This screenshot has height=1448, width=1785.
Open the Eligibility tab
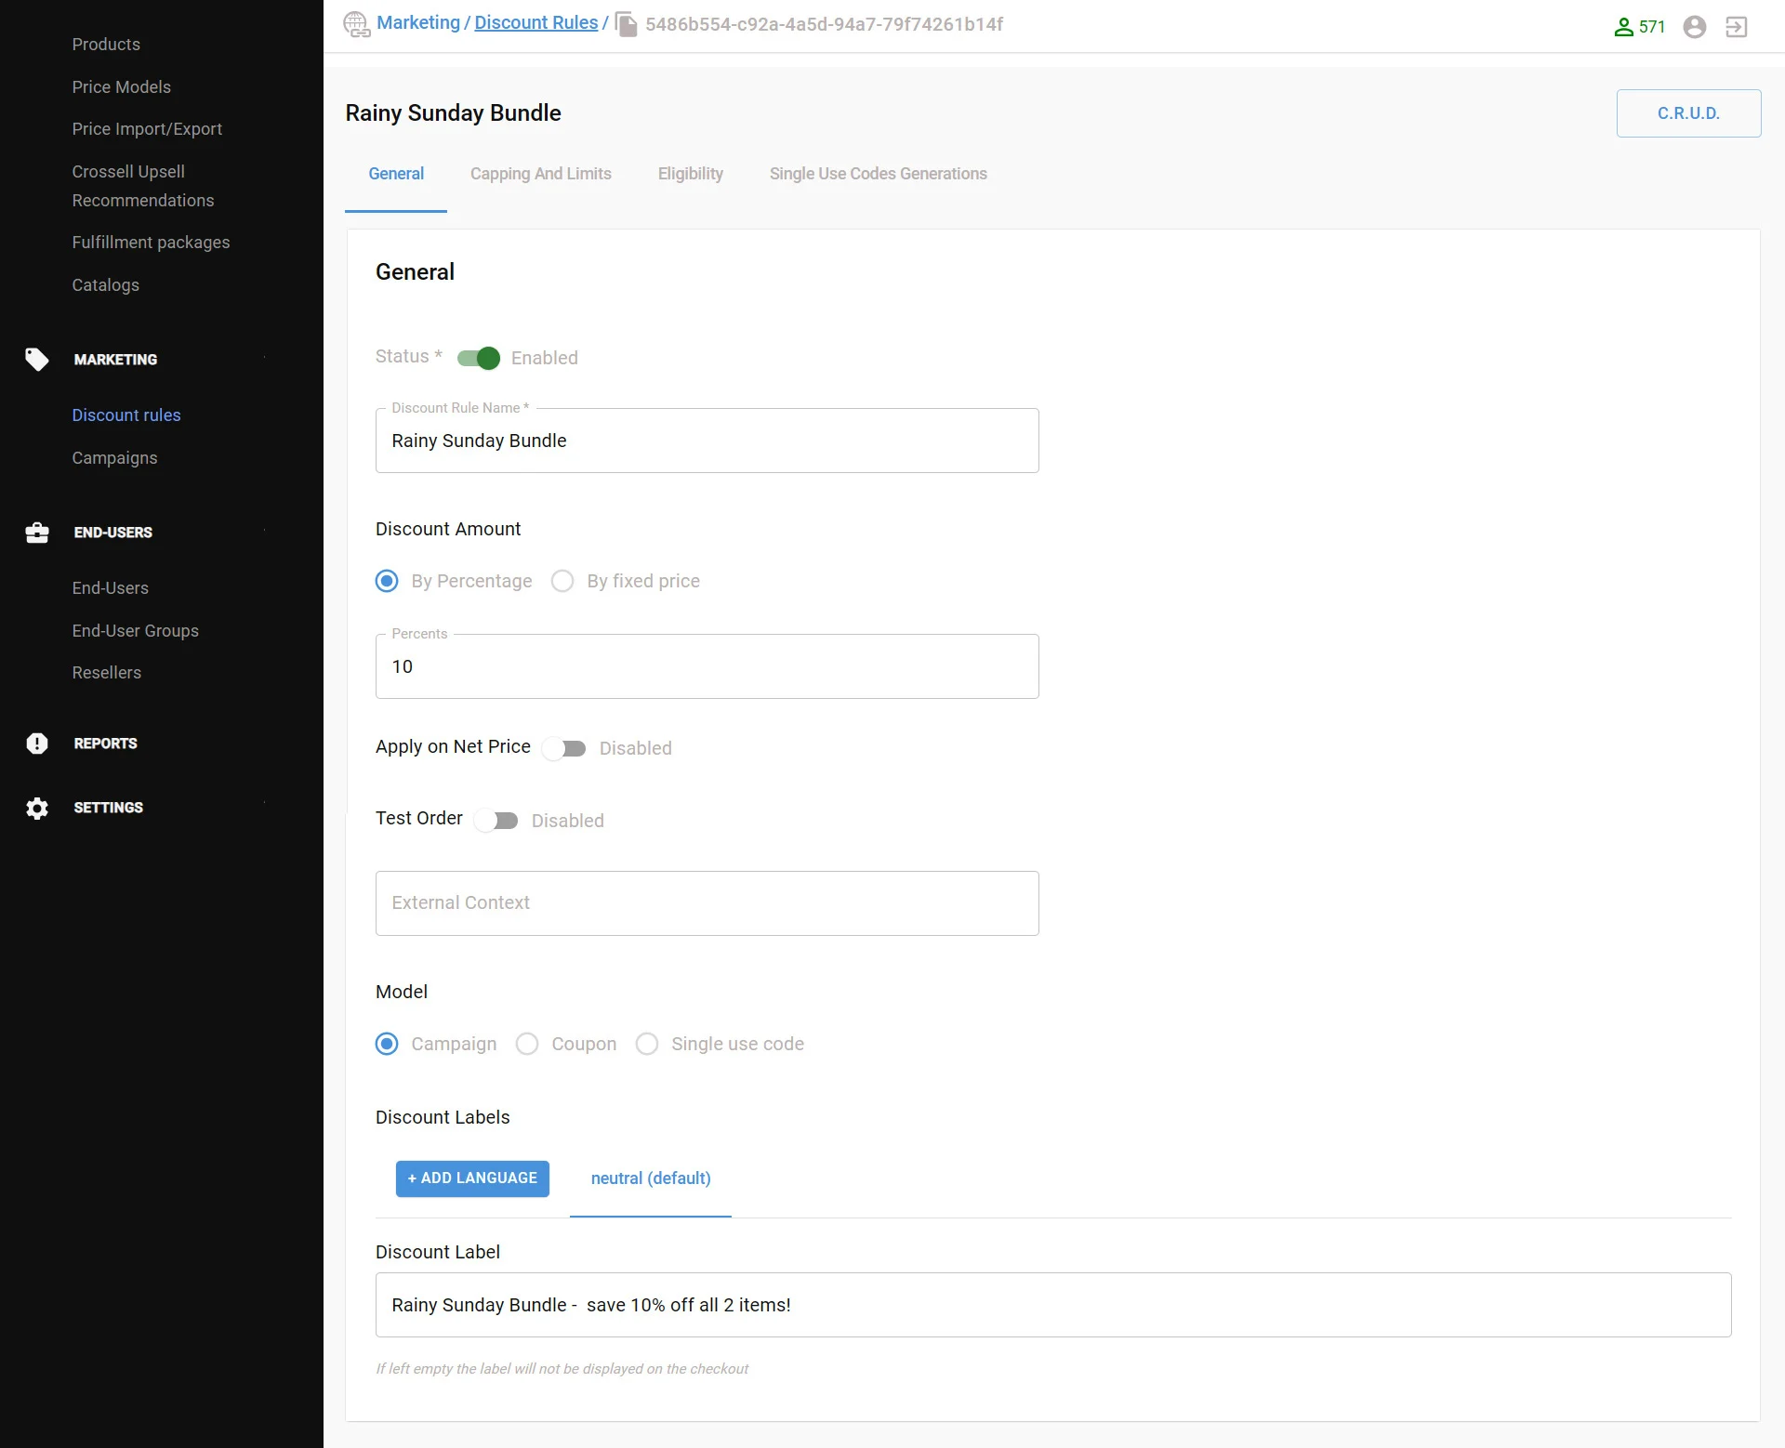[x=690, y=174]
